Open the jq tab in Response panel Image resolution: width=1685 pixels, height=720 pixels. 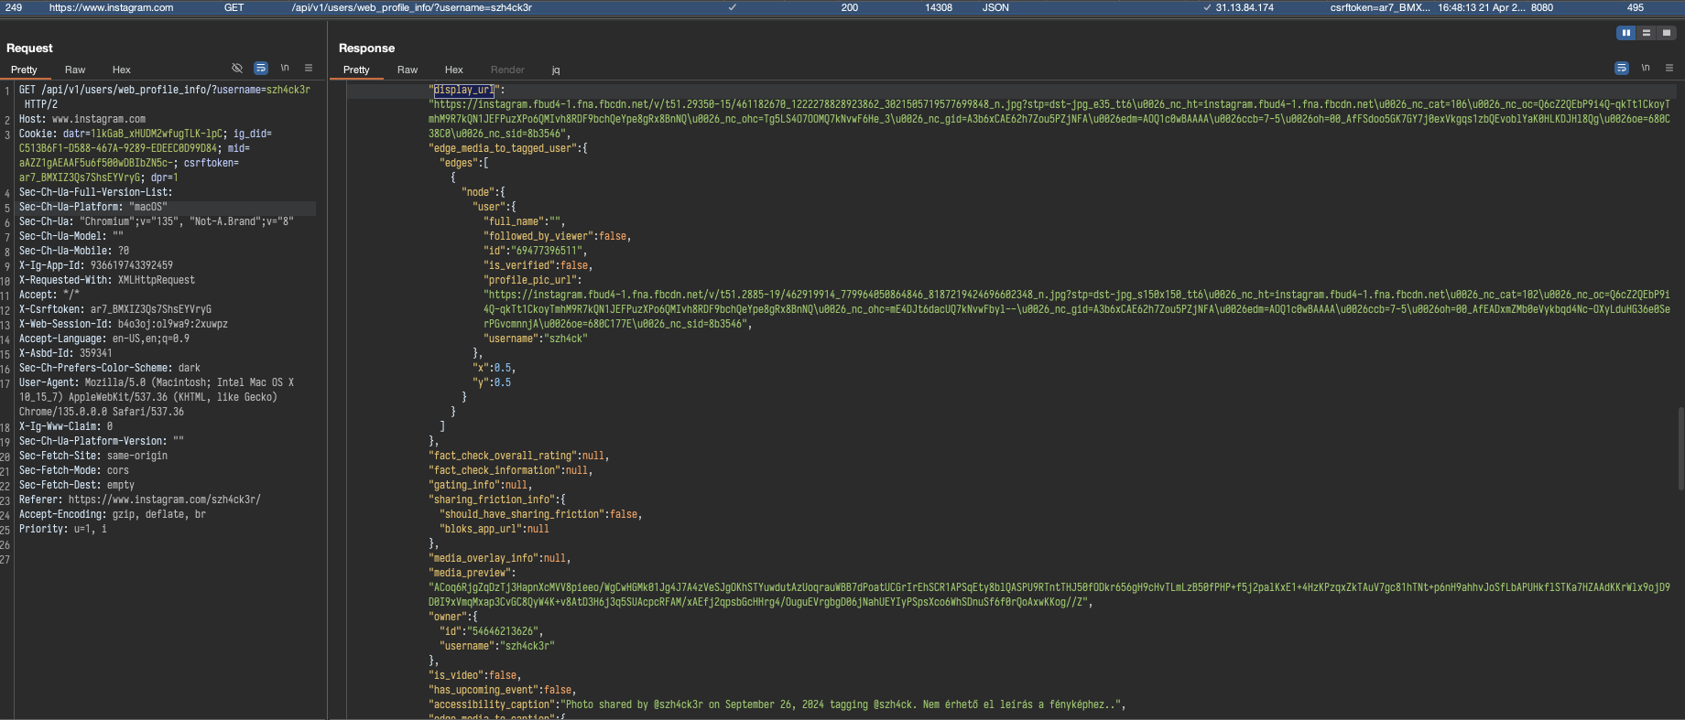point(556,70)
